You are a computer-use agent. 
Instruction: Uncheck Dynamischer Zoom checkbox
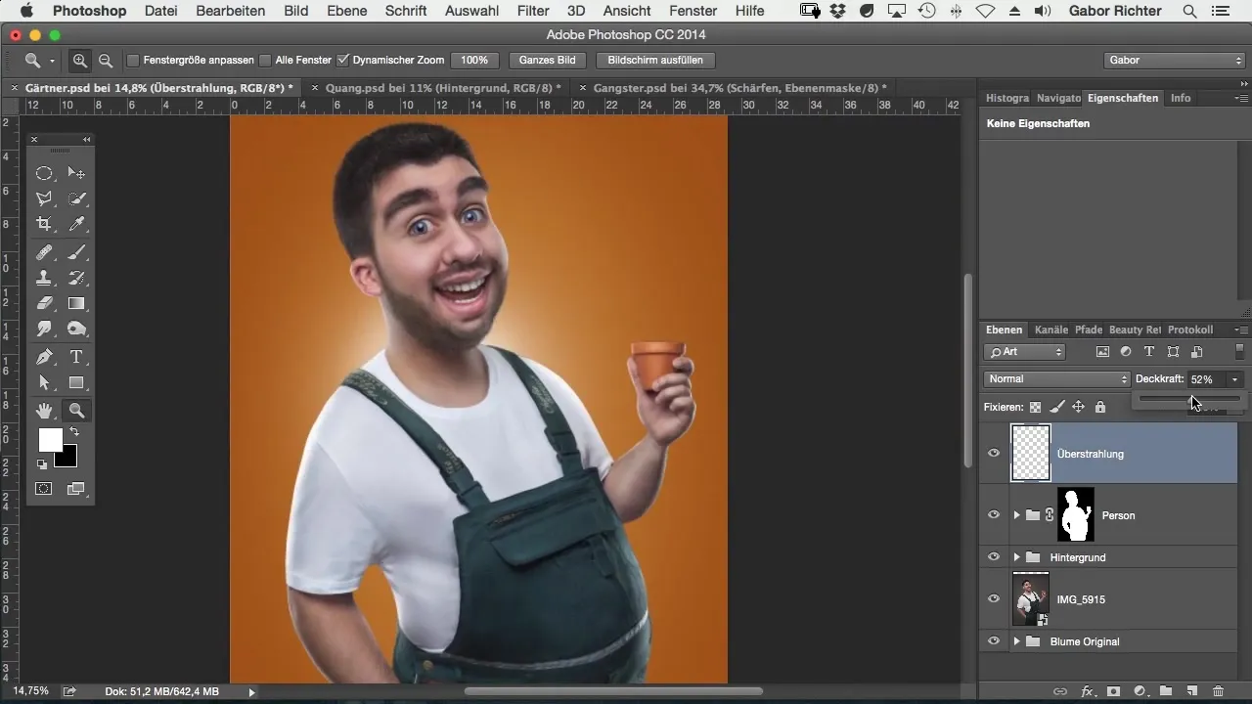[342, 61]
